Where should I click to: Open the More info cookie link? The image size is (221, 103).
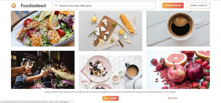tap(172, 98)
